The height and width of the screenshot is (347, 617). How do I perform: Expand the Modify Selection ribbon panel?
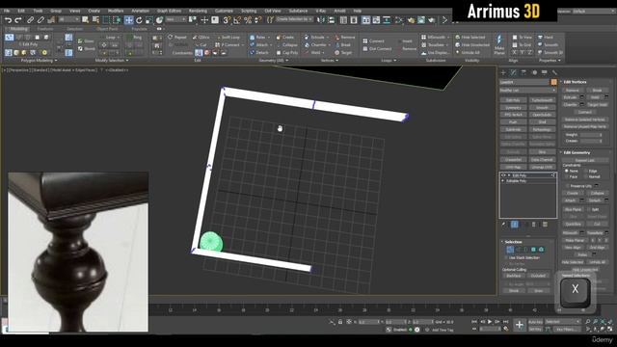112,61
